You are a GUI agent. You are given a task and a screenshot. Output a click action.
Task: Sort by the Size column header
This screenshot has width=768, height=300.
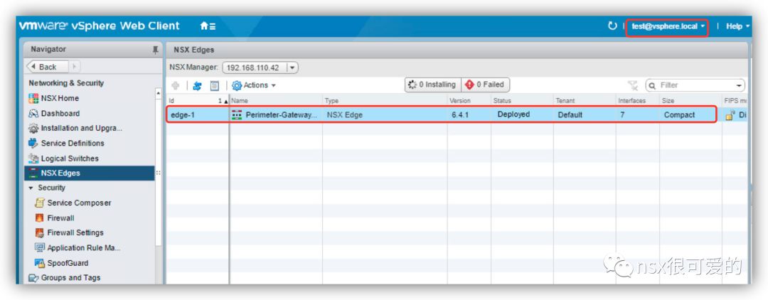point(690,100)
